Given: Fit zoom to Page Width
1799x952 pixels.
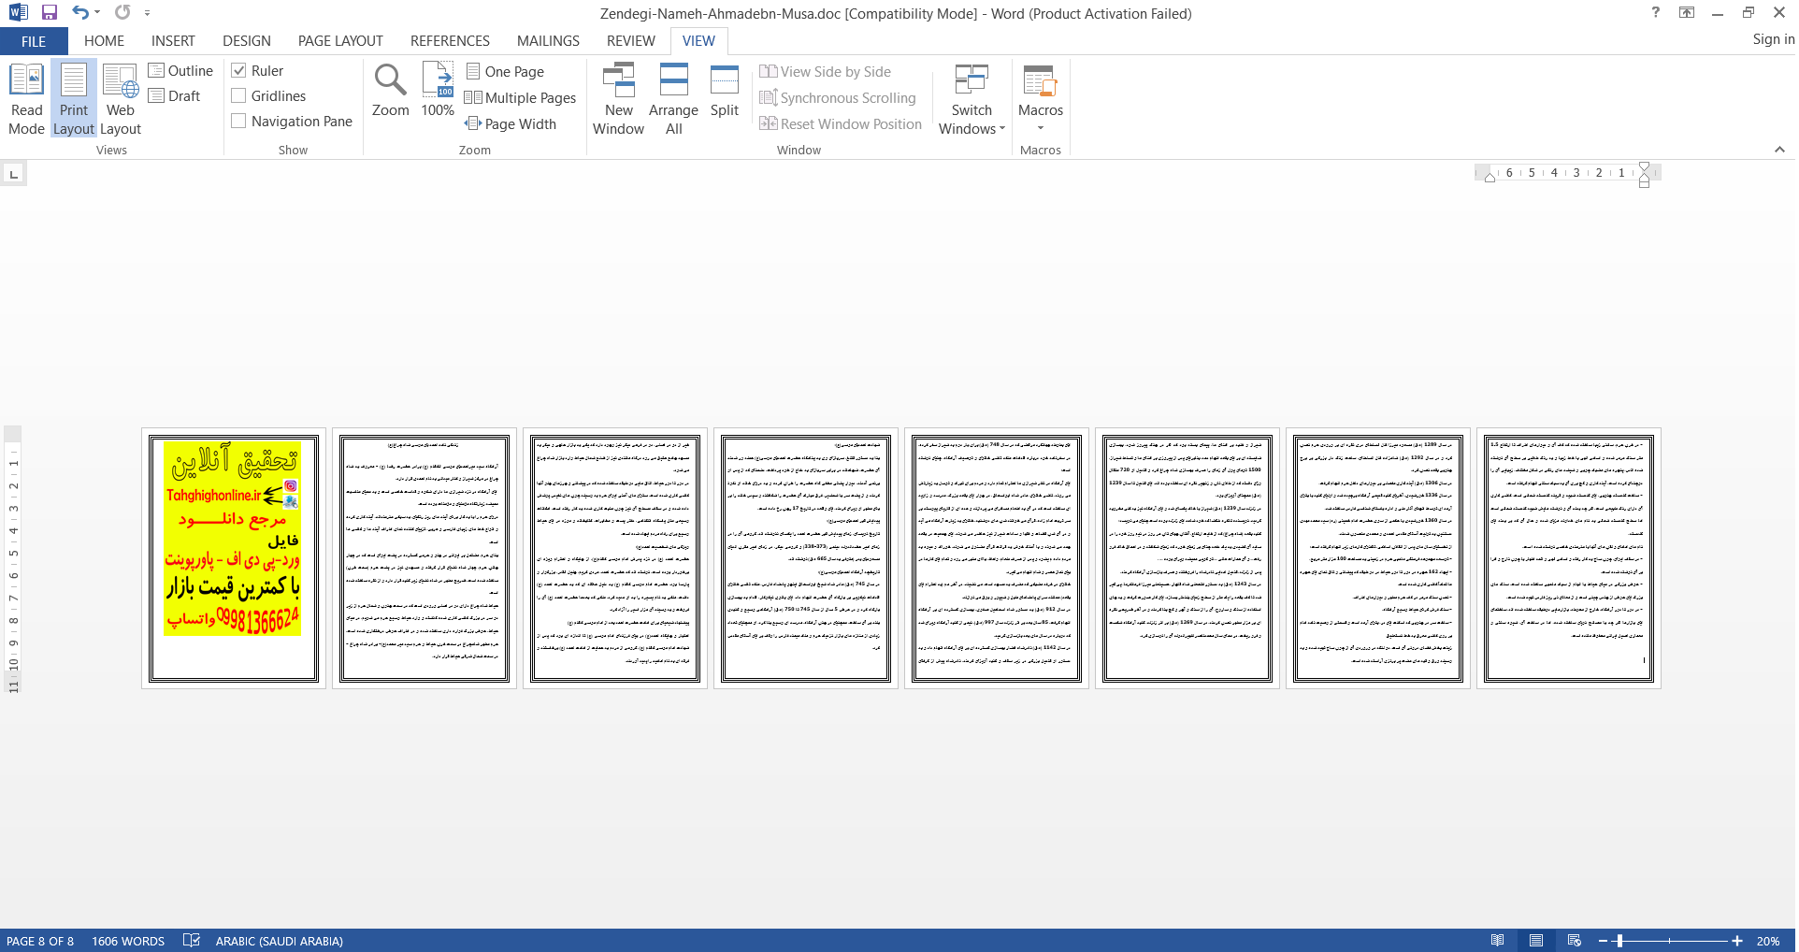Looking at the screenshot, I should pyautogui.click(x=511, y=124).
